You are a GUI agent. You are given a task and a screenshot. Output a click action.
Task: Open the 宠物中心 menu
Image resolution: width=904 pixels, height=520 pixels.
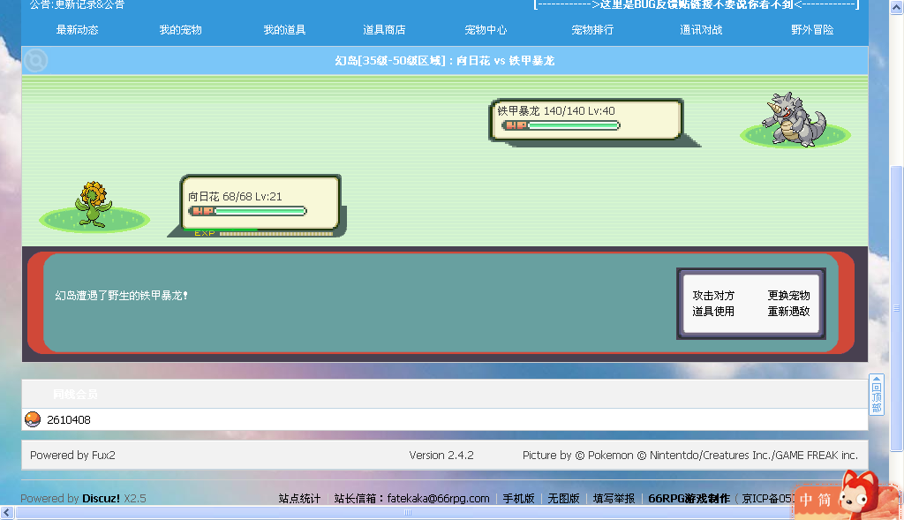click(x=486, y=30)
